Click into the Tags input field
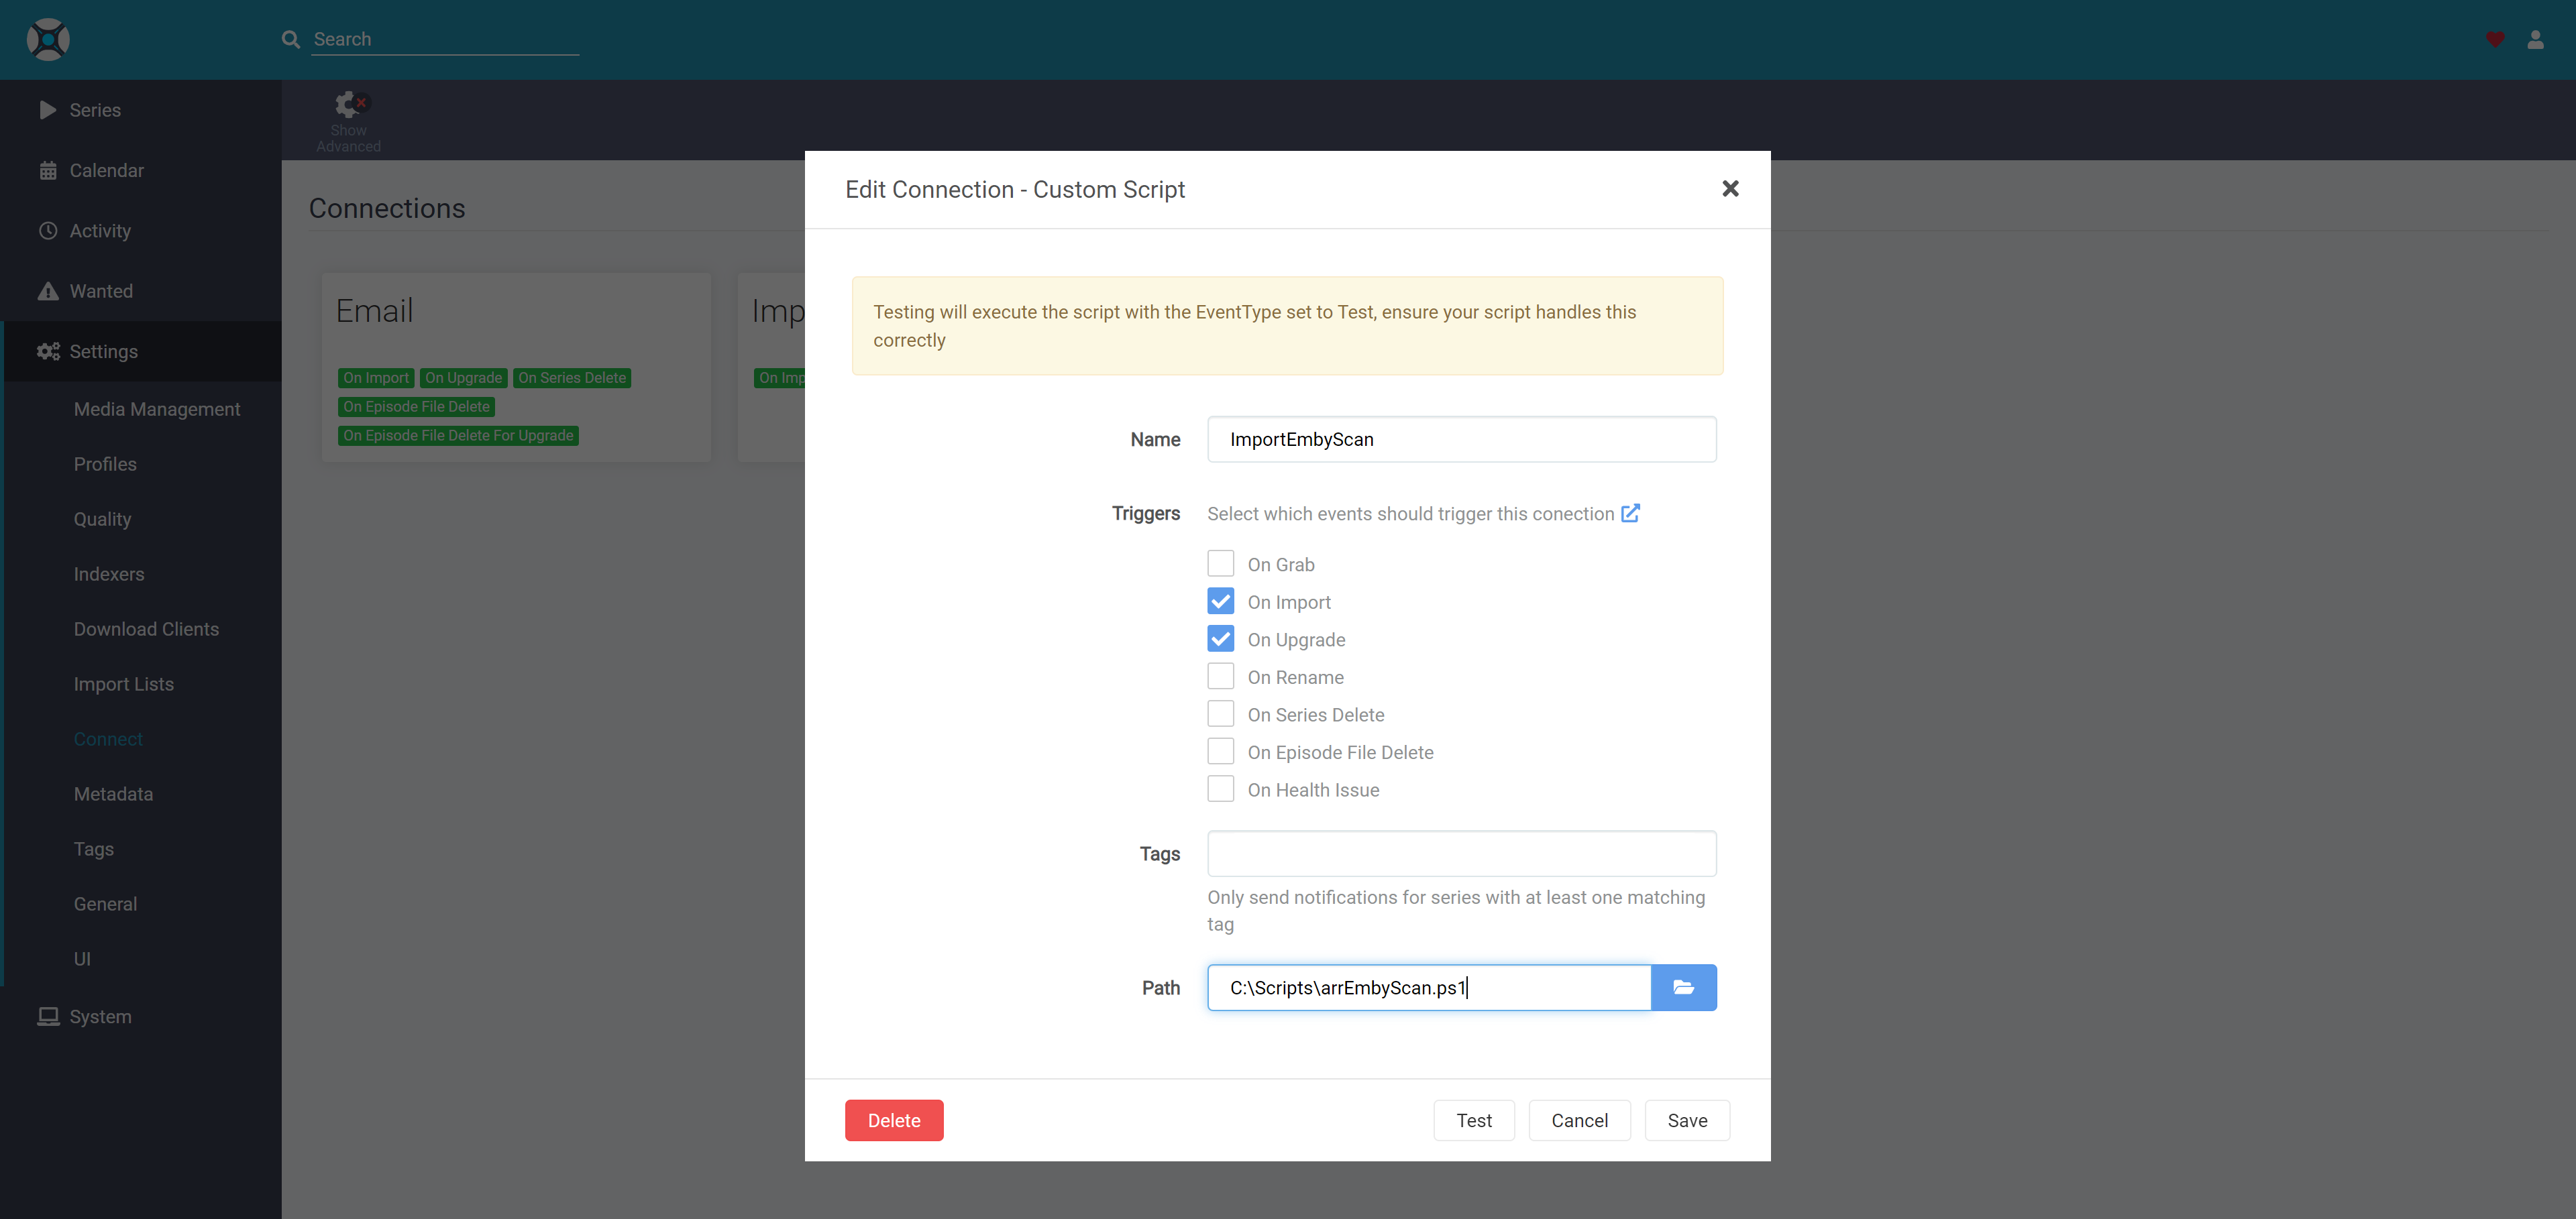The width and height of the screenshot is (2576, 1219). [1461, 854]
